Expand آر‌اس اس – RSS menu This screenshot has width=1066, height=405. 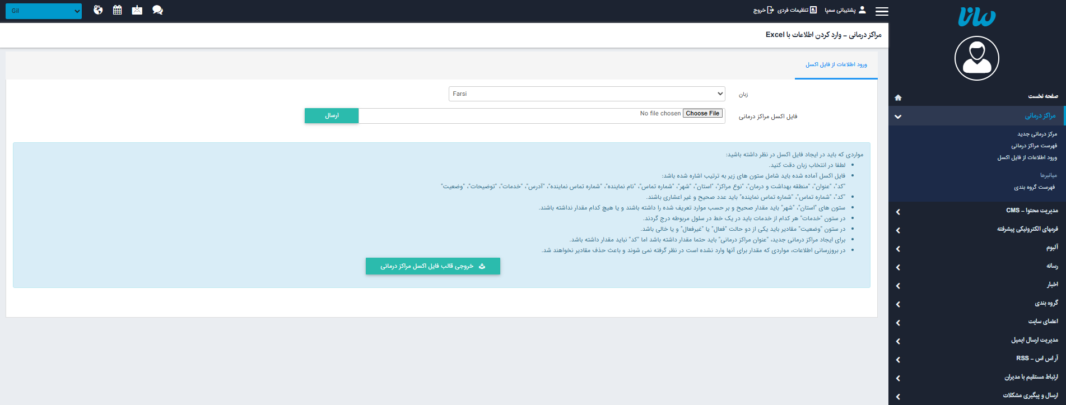pos(977,359)
